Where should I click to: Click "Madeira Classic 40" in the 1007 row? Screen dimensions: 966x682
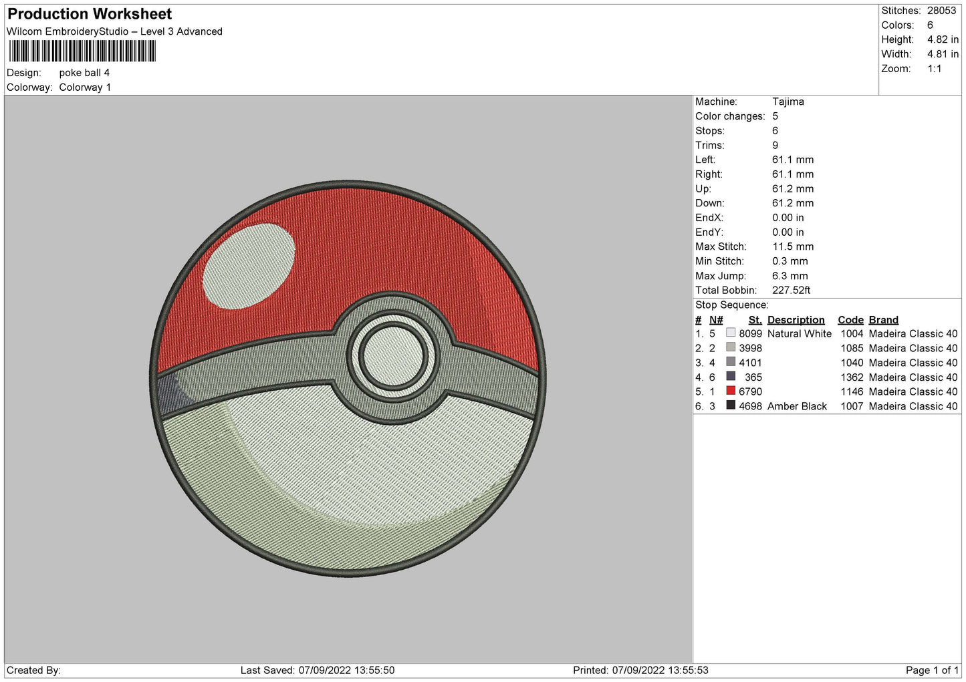[913, 406]
